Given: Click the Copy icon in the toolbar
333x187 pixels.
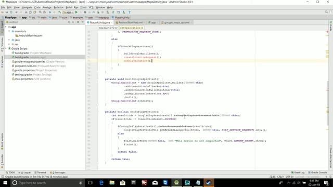Looking at the screenshot, I should point(31,12).
